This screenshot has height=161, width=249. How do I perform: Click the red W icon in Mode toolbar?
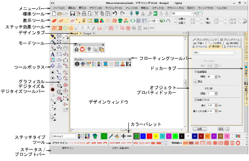[x=82, y=49]
